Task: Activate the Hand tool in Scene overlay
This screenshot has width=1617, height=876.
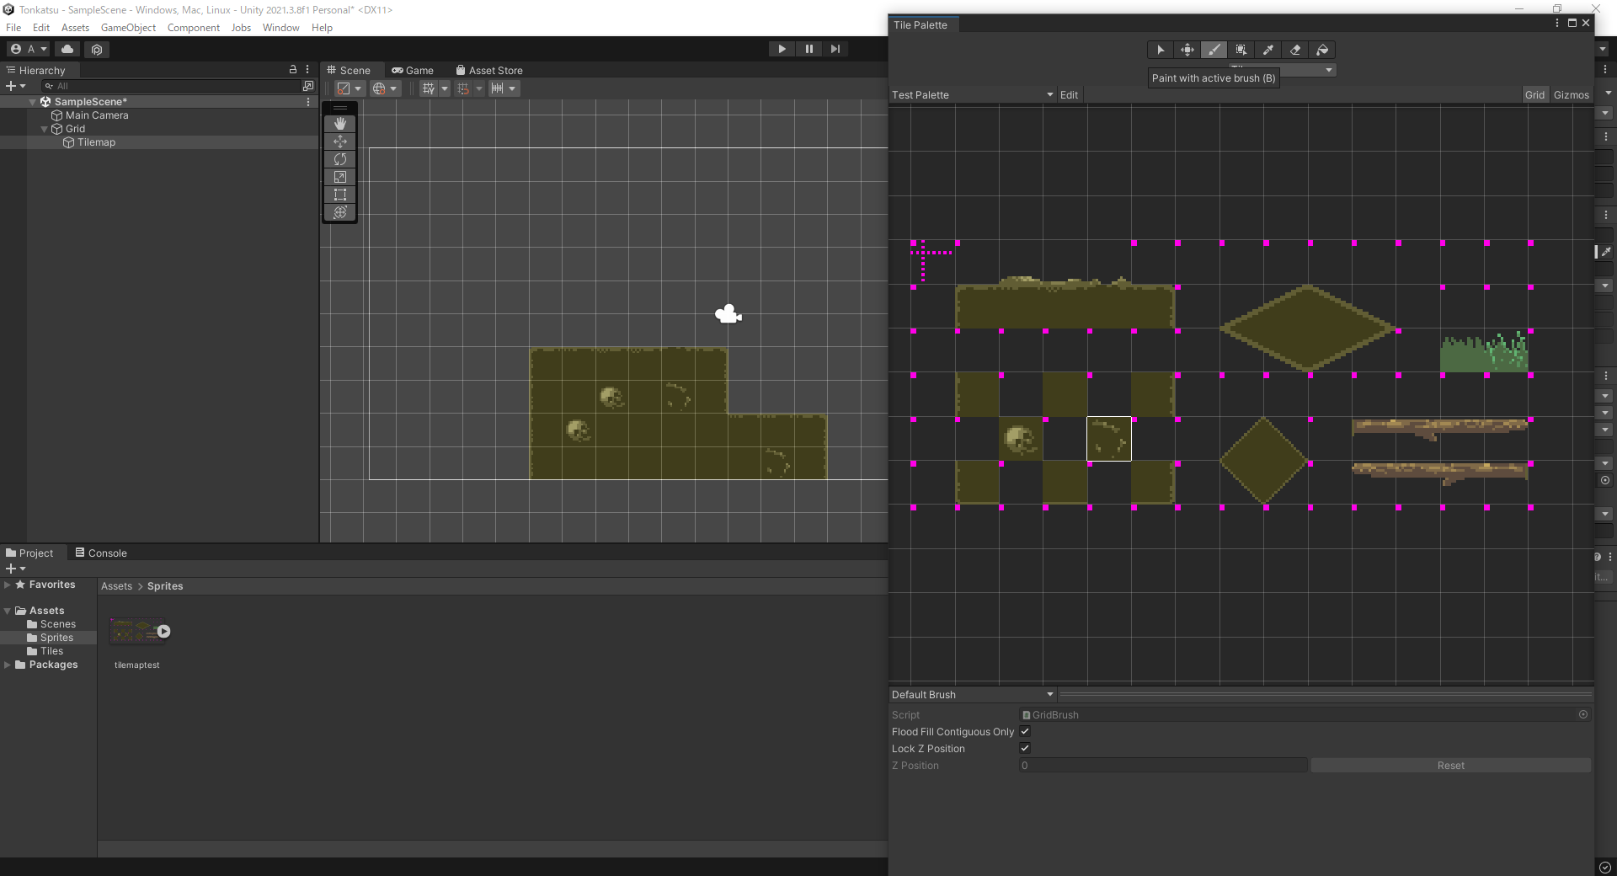Action: (x=339, y=124)
